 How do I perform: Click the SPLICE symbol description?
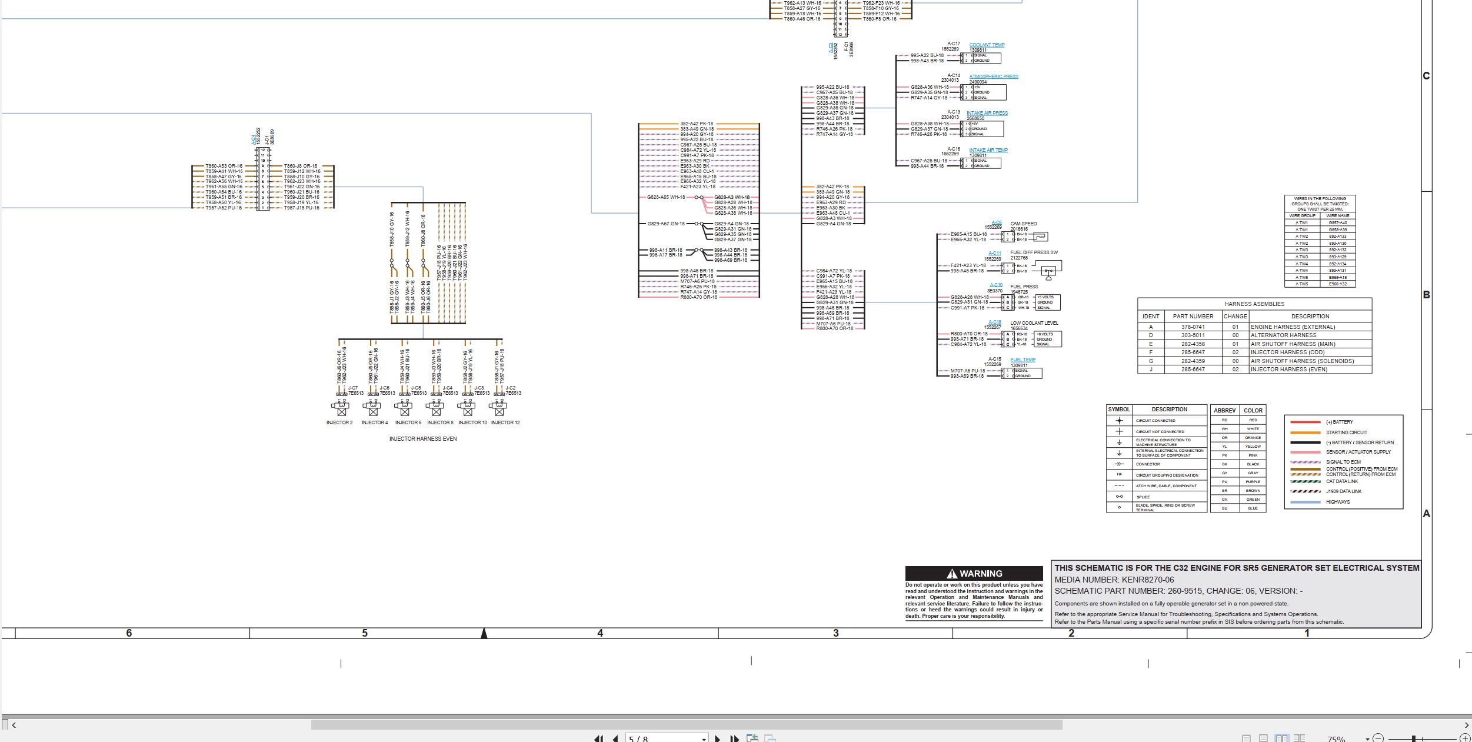(x=1143, y=497)
